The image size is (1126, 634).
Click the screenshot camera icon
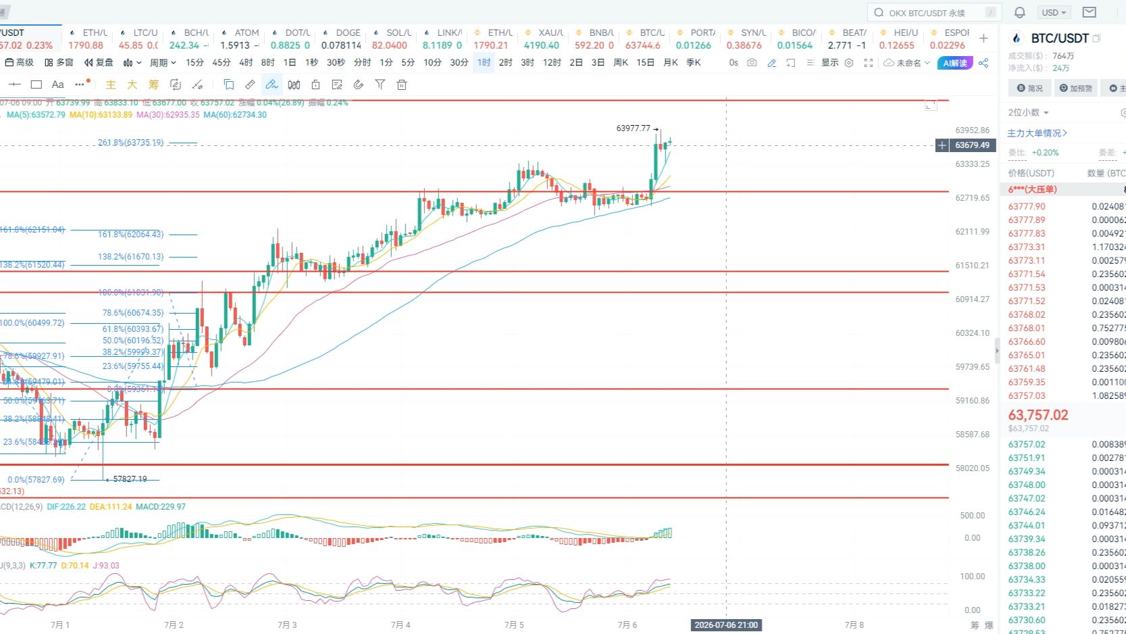coord(752,63)
